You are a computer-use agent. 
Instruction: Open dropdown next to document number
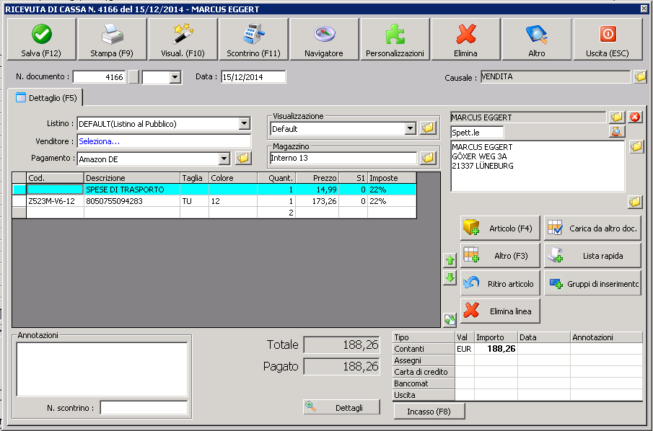tap(175, 77)
